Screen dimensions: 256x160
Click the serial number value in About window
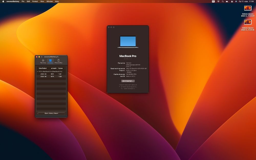(x=131, y=74)
